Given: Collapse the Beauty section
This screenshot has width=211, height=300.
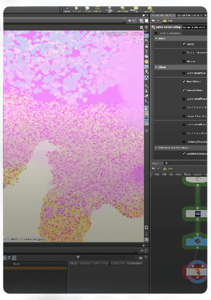Looking at the screenshot, I should (x=156, y=38).
